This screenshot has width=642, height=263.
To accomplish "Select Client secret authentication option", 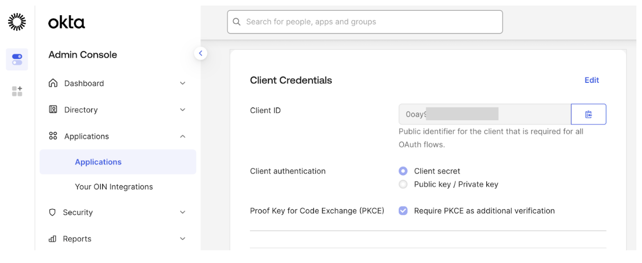I will click(403, 171).
